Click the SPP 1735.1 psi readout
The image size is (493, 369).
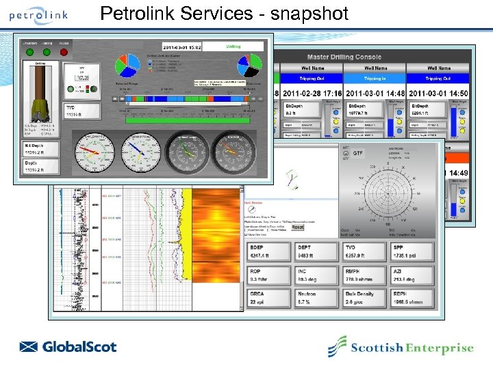click(x=412, y=251)
